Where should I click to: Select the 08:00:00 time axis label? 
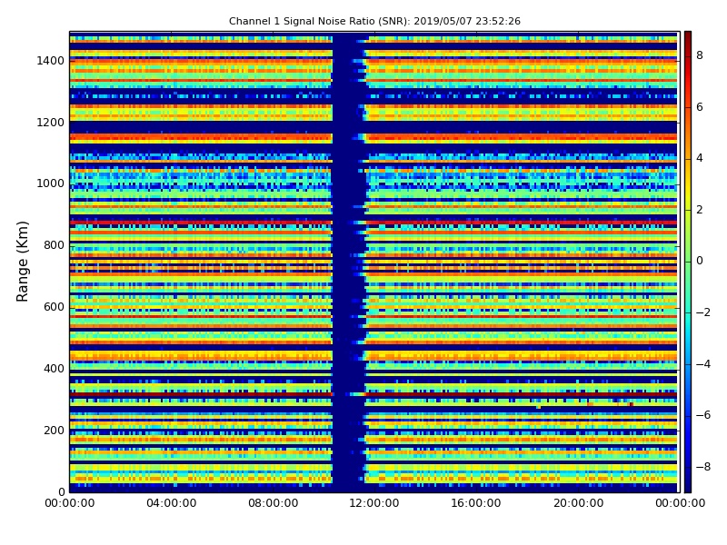[x=274, y=503]
